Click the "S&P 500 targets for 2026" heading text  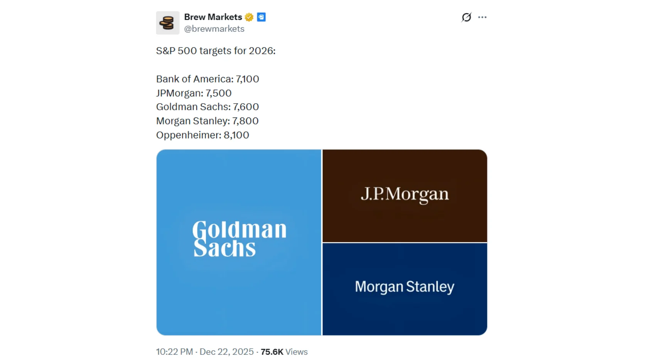pos(216,51)
